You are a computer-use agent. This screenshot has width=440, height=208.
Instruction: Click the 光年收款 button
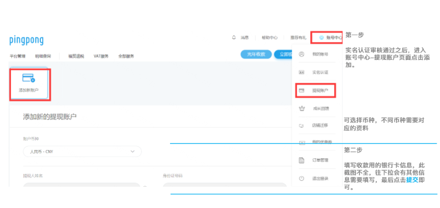pyautogui.click(x=256, y=54)
